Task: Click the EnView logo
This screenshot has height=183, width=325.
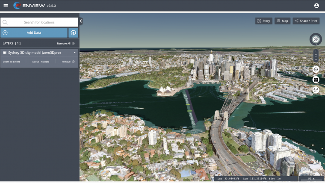Action: (29, 6)
